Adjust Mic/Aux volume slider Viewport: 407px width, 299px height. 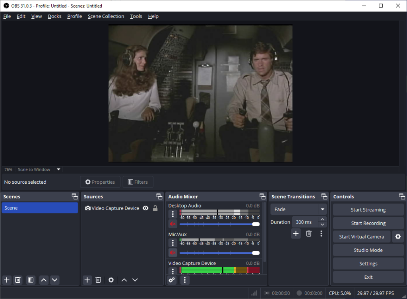click(219, 253)
